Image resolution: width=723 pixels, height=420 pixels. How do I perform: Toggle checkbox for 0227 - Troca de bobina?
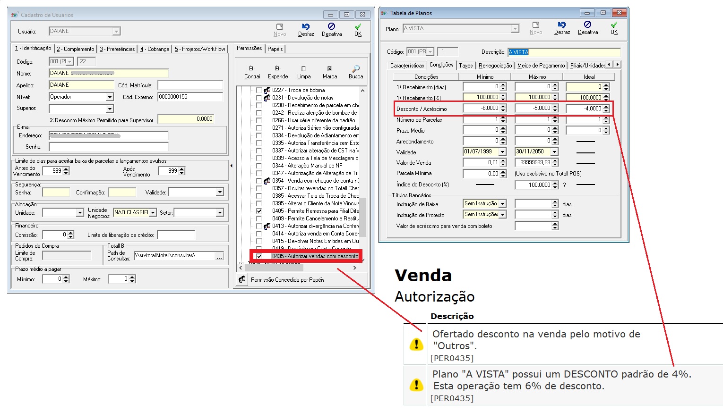[259, 90]
